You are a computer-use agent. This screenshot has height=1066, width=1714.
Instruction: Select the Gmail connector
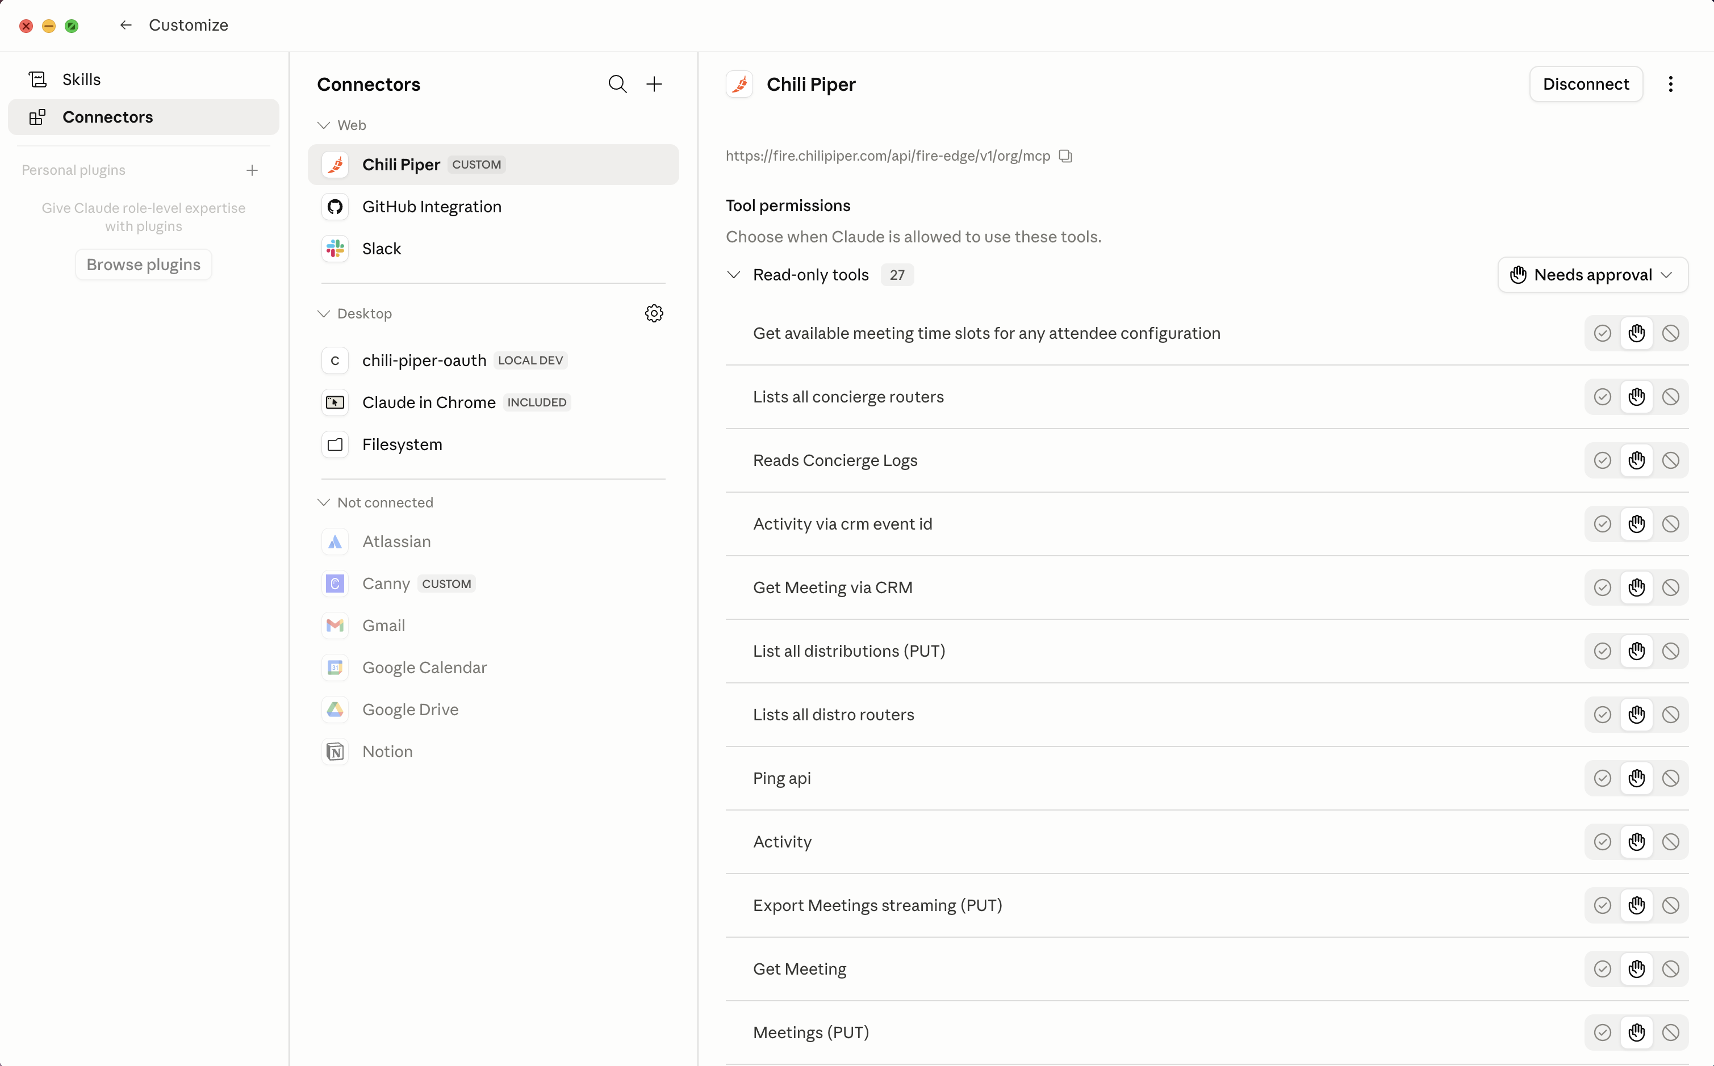click(x=493, y=626)
